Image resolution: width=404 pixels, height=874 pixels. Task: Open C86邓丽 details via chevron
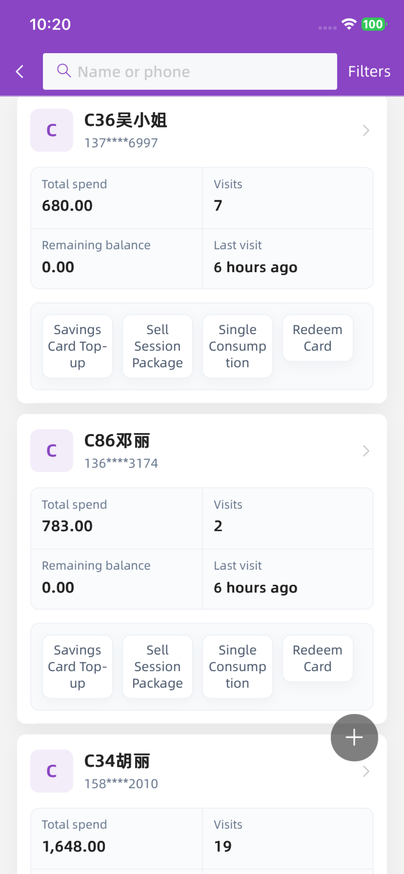click(366, 451)
